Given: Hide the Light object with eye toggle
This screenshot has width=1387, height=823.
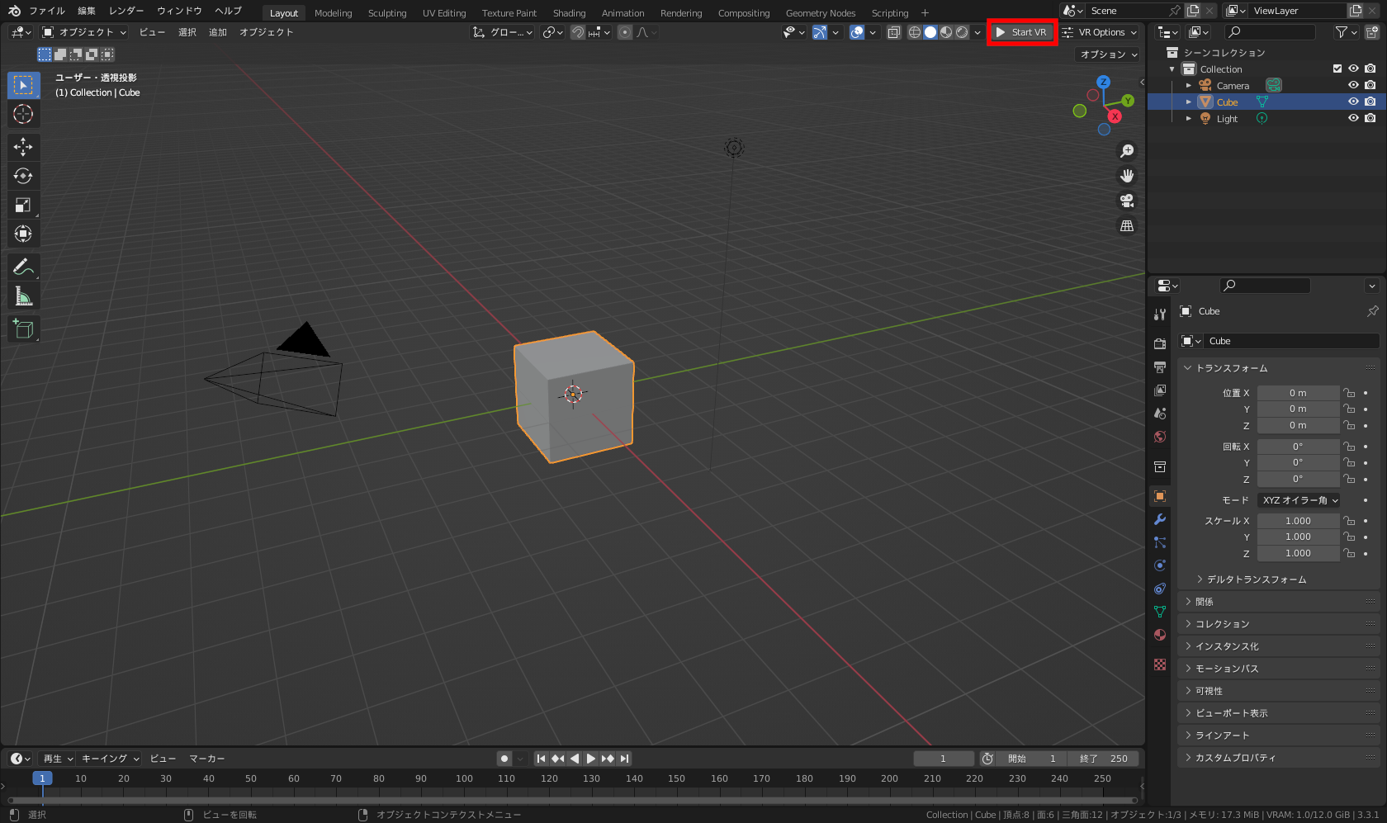Looking at the screenshot, I should pos(1352,118).
